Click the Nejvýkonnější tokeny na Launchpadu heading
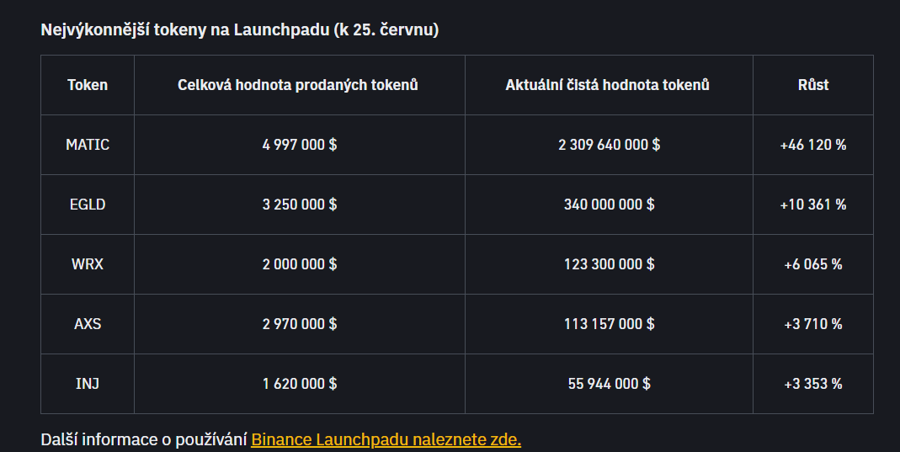This screenshot has height=452, width=900. click(240, 30)
